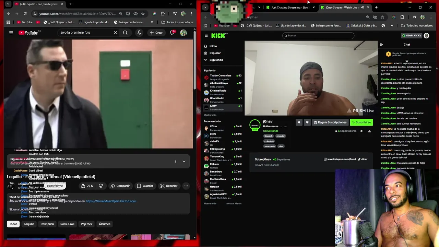This screenshot has height=247, width=439.
Task: Reload the YouTube browser page
Action: click(x=25, y=14)
